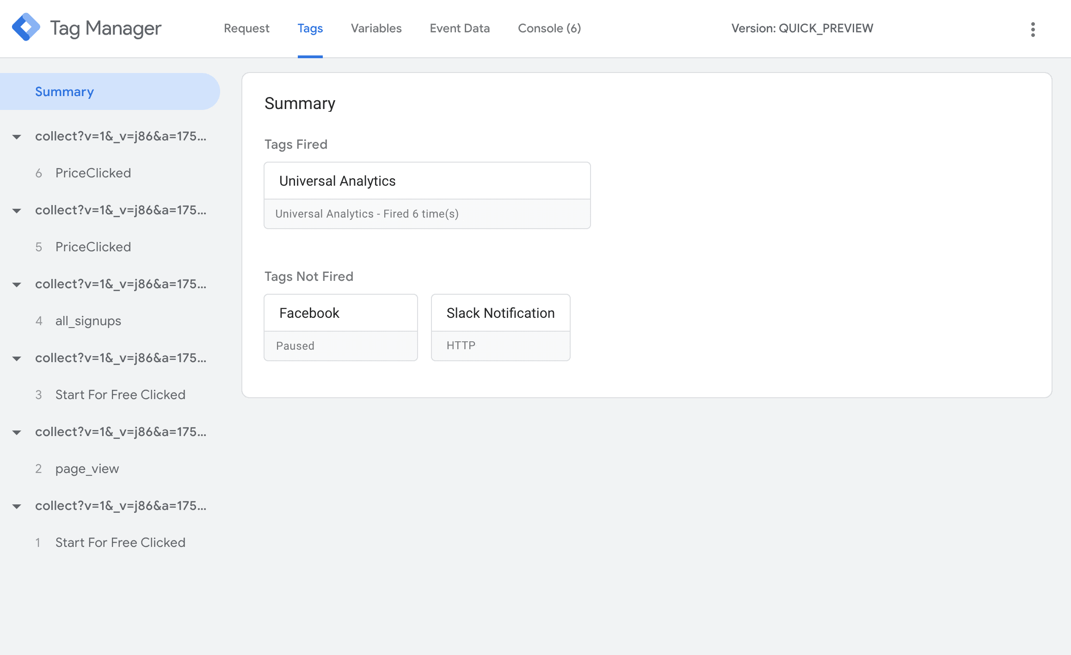Open the Variables tab
Image resolution: width=1071 pixels, height=655 pixels.
click(x=376, y=28)
